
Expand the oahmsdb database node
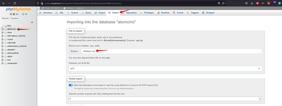pyautogui.click(x=2, y=43)
